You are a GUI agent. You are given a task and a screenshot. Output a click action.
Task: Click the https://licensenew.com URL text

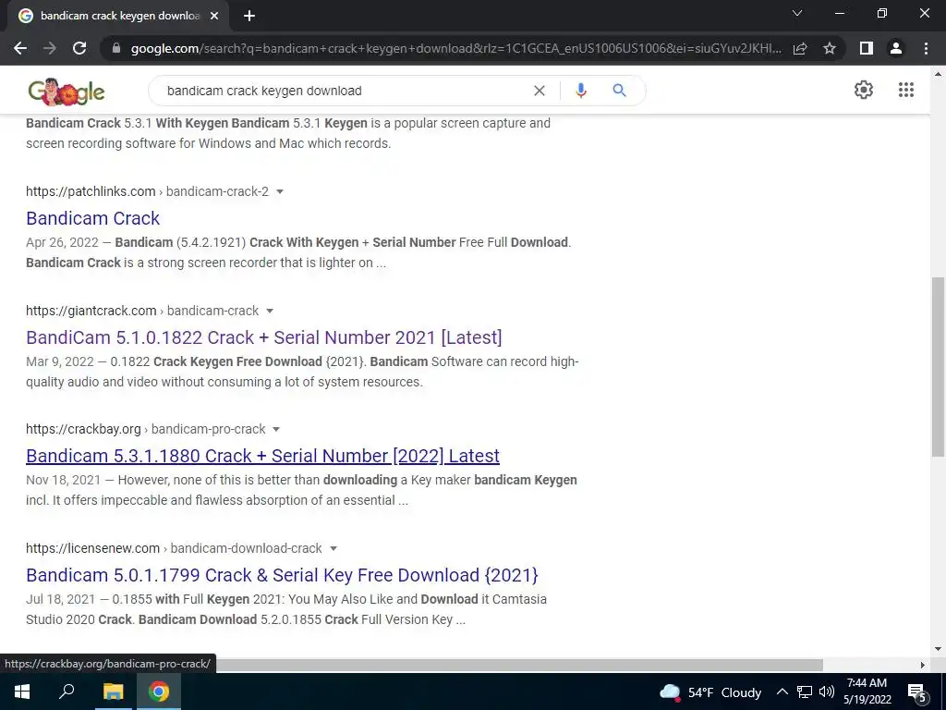(x=93, y=548)
